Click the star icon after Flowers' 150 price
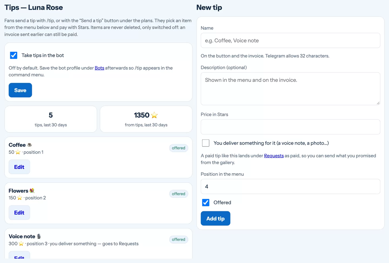 coord(19,198)
